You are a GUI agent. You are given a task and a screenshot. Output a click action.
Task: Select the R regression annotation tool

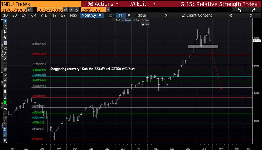tap(5, 48)
